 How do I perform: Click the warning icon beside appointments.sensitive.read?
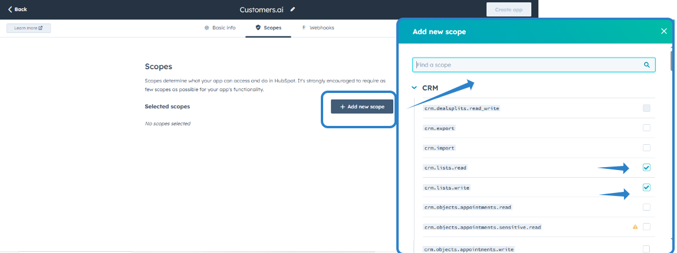tap(635, 227)
